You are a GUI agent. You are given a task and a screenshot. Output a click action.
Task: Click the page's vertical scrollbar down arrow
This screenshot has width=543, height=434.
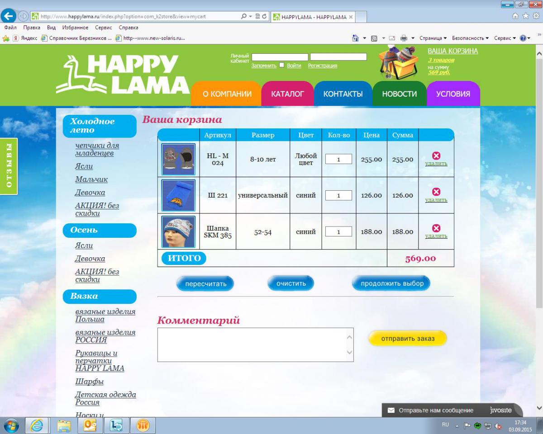[x=538, y=407]
